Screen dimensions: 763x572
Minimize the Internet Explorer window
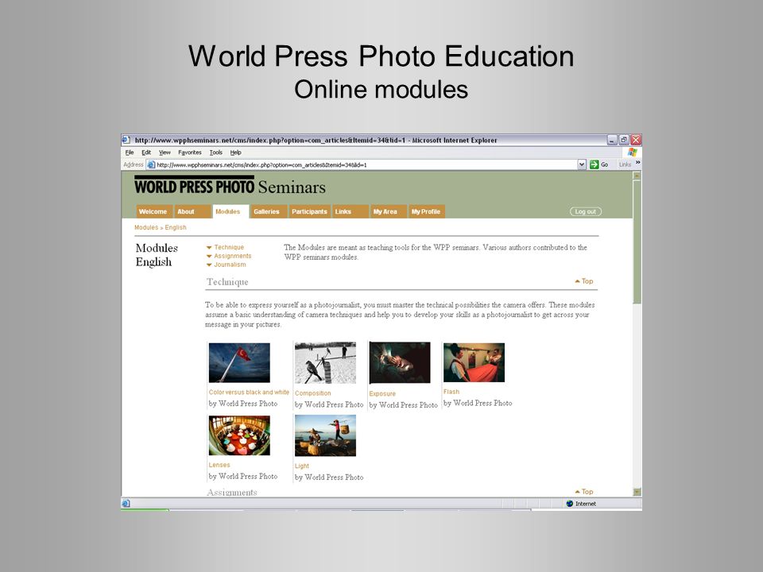coord(612,140)
